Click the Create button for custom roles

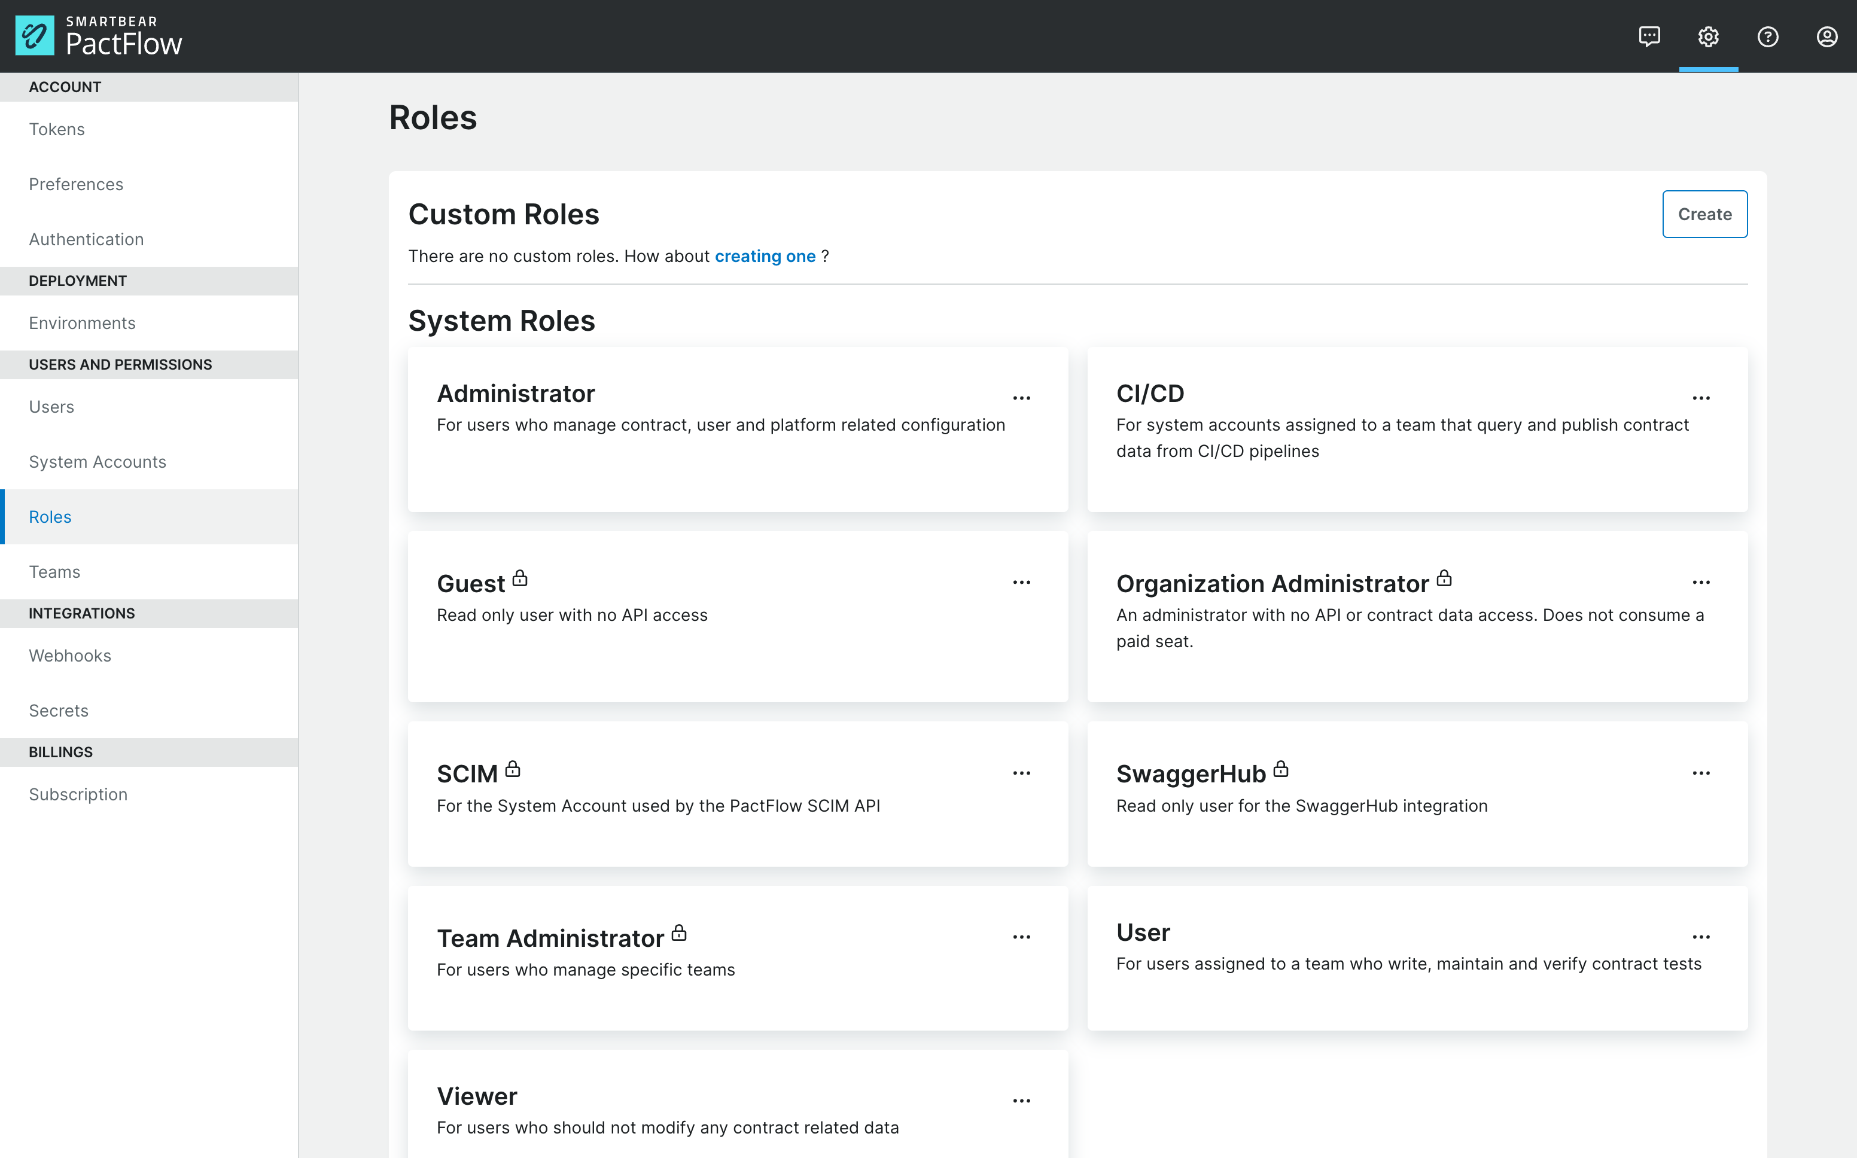(x=1704, y=214)
